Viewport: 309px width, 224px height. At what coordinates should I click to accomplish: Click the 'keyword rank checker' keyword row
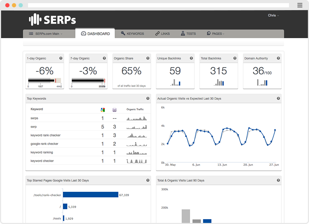pyautogui.click(x=88, y=135)
